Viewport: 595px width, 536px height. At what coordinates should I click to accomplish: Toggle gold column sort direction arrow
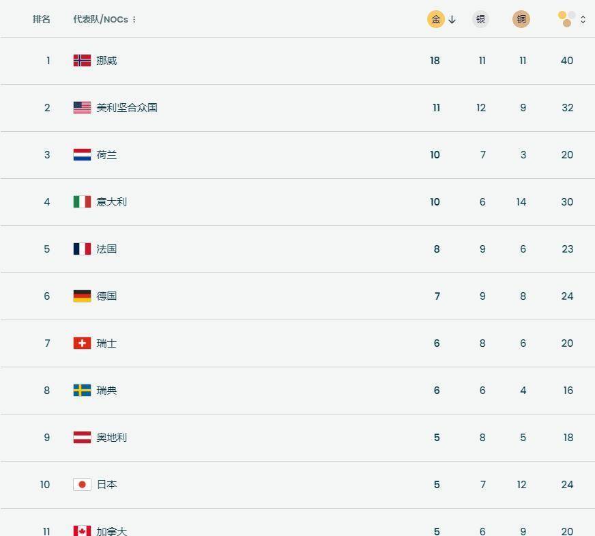click(x=452, y=20)
